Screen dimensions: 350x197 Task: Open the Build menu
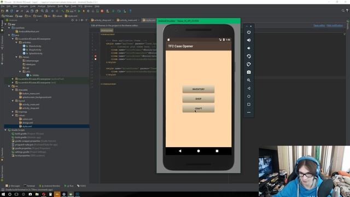60,6
